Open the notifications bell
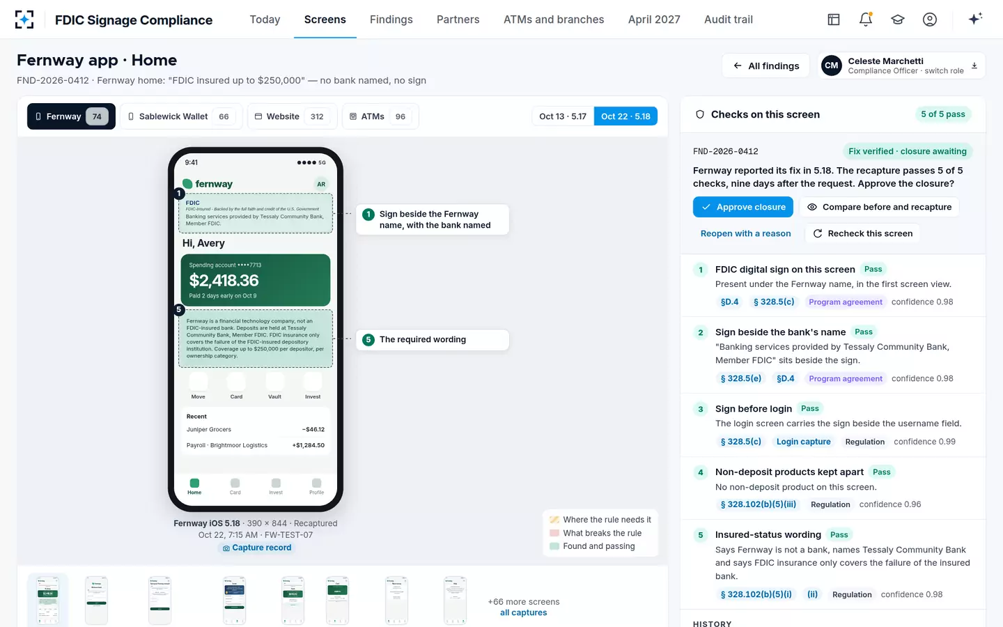This screenshot has height=627, width=1003. tap(866, 20)
